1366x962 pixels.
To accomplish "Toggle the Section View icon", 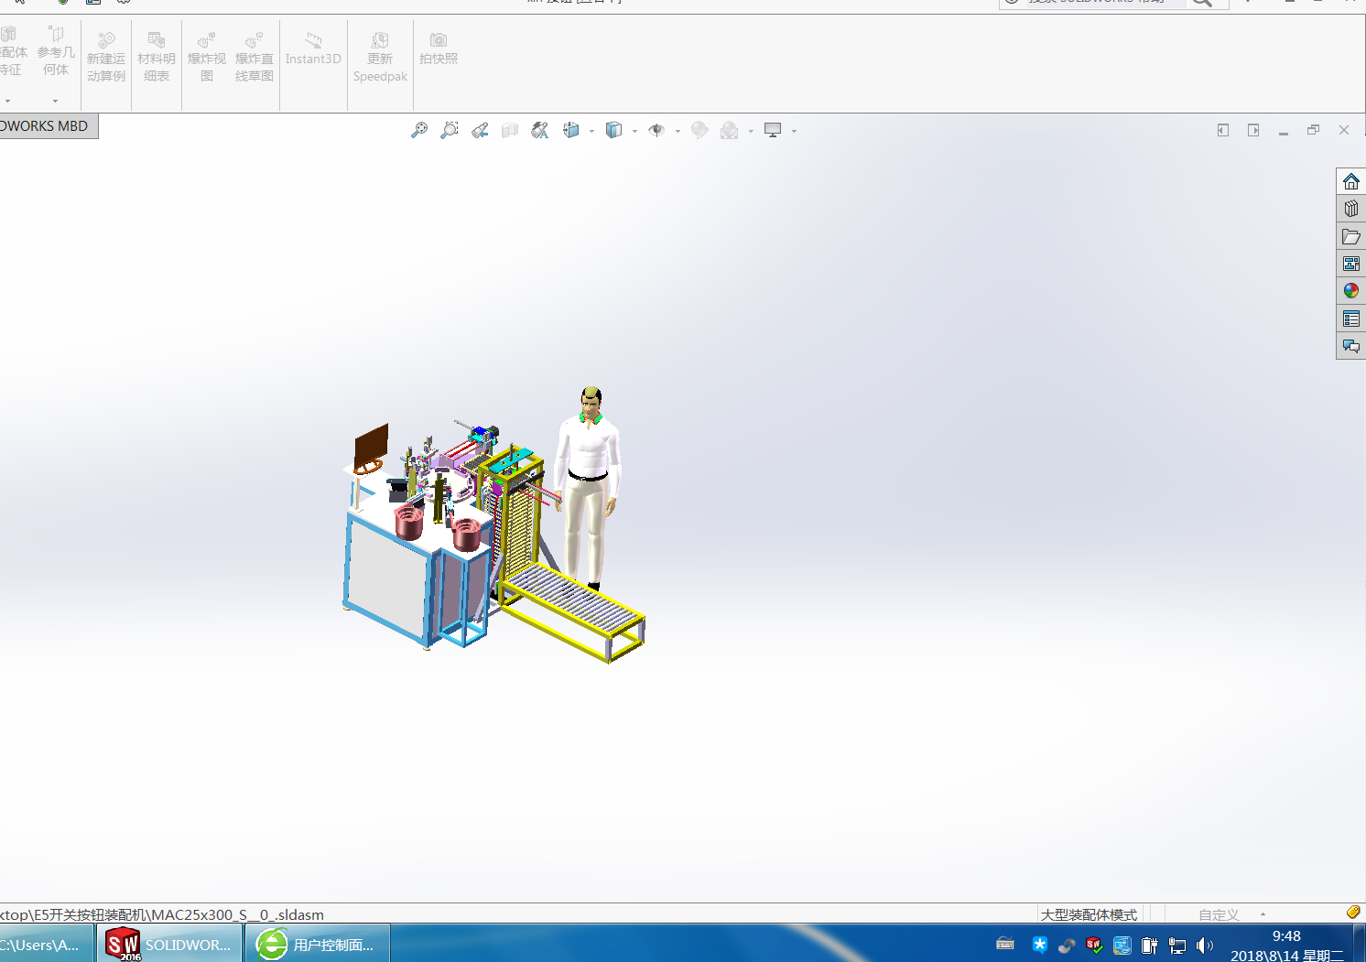I will tap(510, 131).
